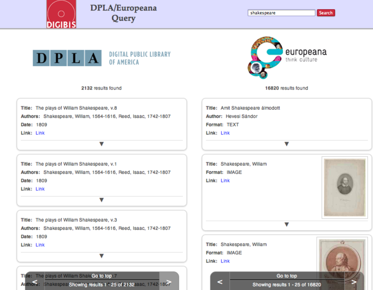Click the Format TEXT value
Image resolution: width=373 pixels, height=290 pixels.
[233, 125]
